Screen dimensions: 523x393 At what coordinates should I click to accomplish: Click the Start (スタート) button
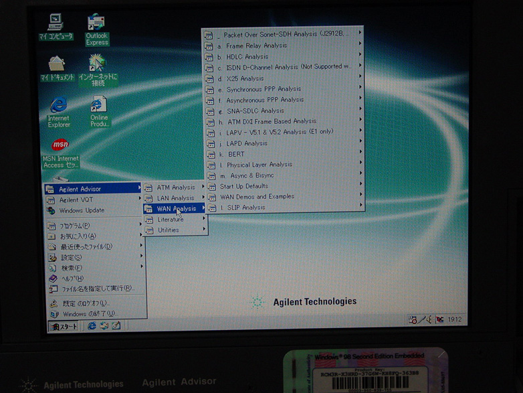click(x=64, y=326)
